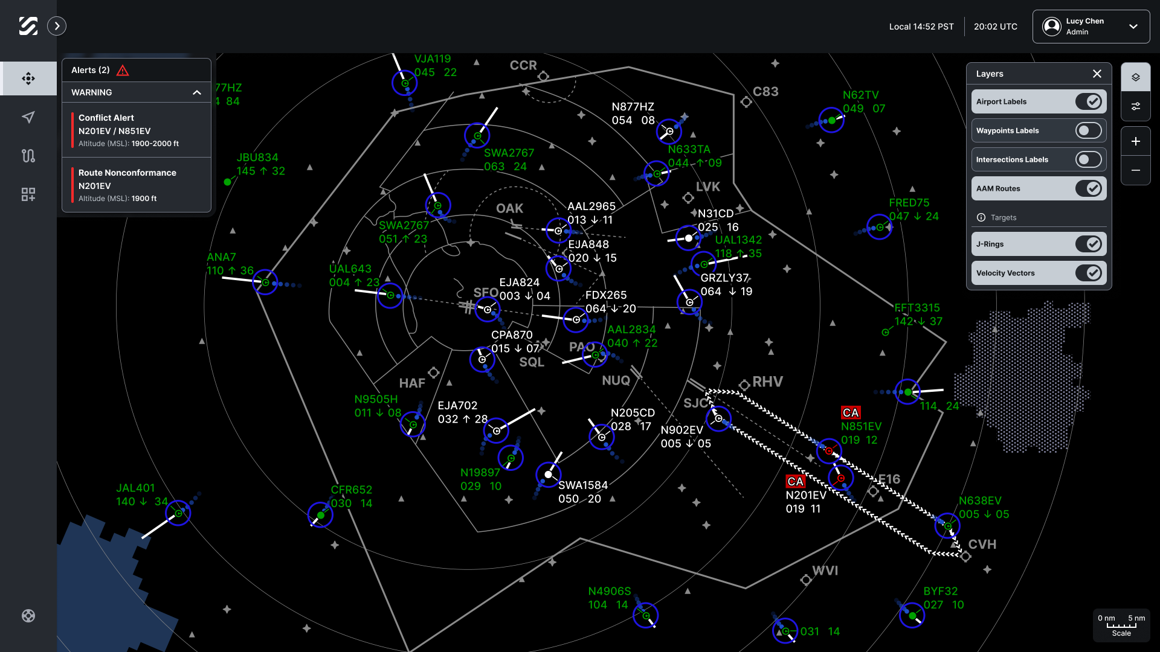Image resolution: width=1160 pixels, height=652 pixels.
Task: Click the layers stack button
Action: pos(1136,77)
